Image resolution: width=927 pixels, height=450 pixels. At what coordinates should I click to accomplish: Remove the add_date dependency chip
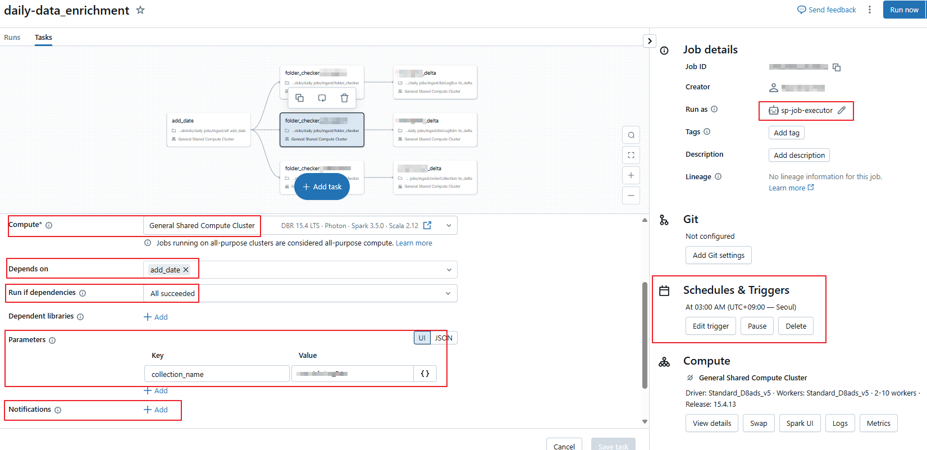click(186, 270)
